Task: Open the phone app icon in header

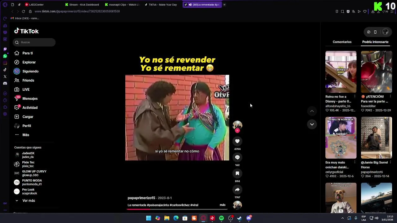Action: click(x=375, y=32)
